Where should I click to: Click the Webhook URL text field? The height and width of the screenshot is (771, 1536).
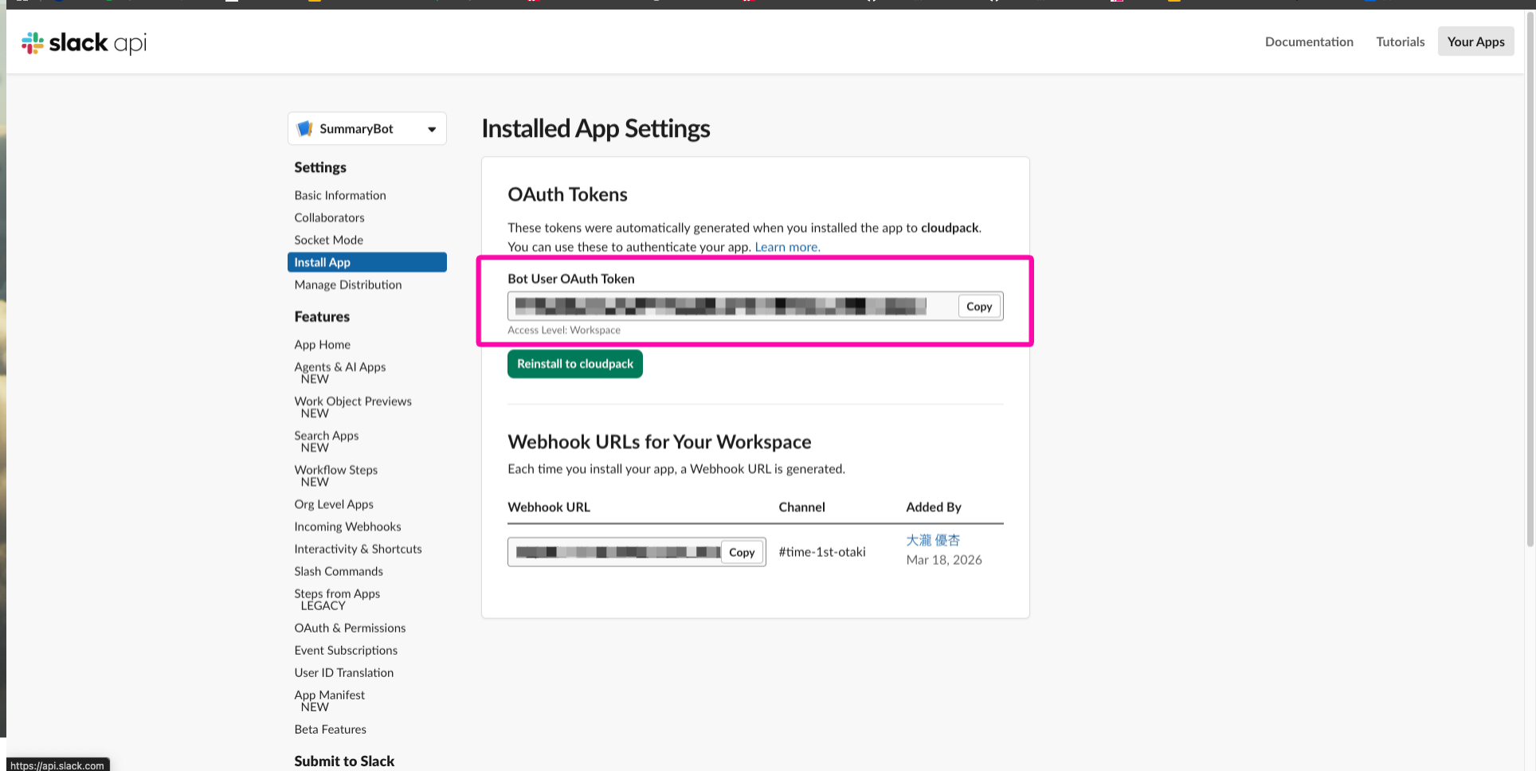click(x=615, y=552)
